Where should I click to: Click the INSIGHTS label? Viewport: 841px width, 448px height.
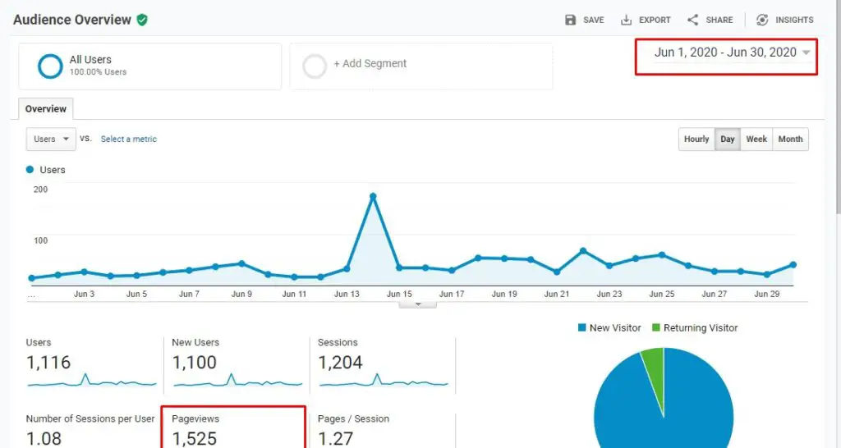tap(794, 20)
